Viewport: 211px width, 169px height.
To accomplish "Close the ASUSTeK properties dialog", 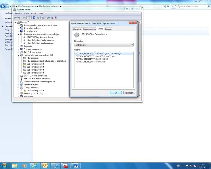I will 133,23.
